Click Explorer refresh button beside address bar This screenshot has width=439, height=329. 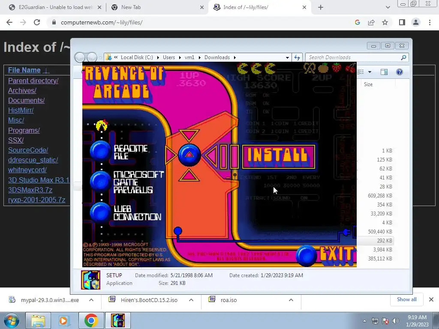[x=297, y=57]
